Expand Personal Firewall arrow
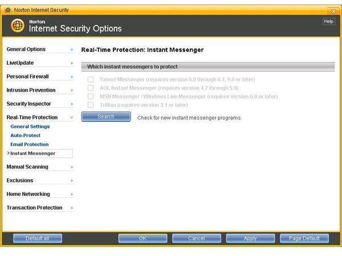 pos(72,77)
